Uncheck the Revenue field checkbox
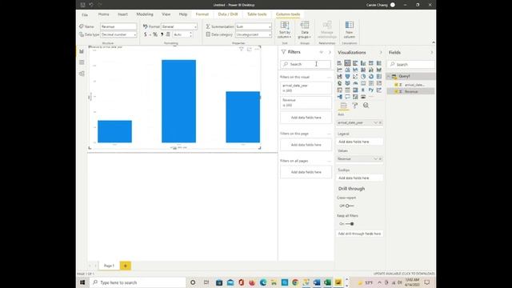This screenshot has width=512, height=288. (396, 92)
